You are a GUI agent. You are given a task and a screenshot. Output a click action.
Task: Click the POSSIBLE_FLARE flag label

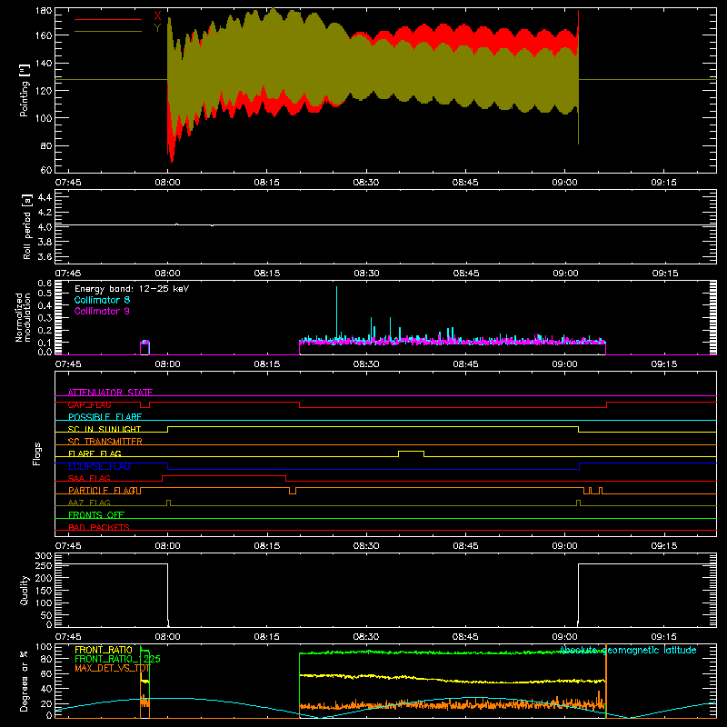tap(105, 417)
